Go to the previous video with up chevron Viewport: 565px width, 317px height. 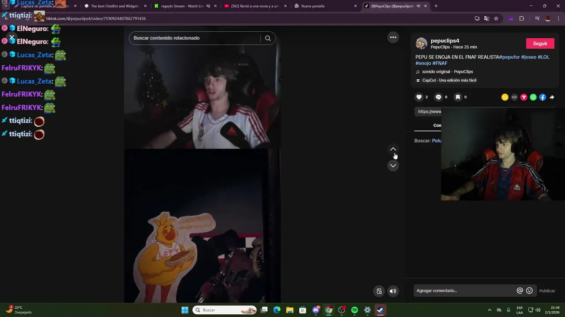(x=393, y=149)
